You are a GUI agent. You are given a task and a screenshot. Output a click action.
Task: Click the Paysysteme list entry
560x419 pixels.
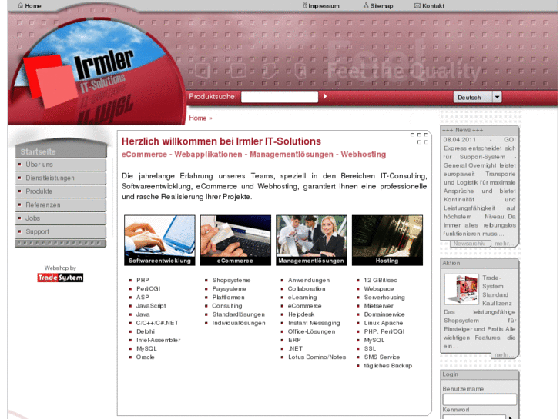pyautogui.click(x=229, y=289)
